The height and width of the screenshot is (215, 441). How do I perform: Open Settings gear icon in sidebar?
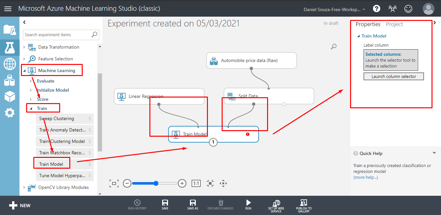pyautogui.click(x=9, y=113)
